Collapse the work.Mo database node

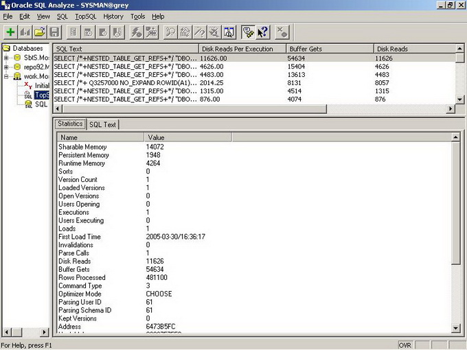click(6, 76)
